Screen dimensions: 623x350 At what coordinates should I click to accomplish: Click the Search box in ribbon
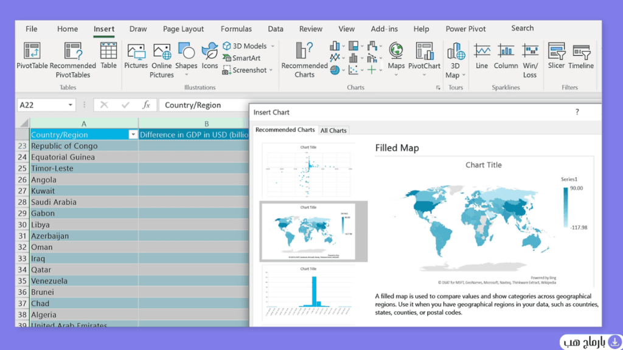pyautogui.click(x=523, y=28)
